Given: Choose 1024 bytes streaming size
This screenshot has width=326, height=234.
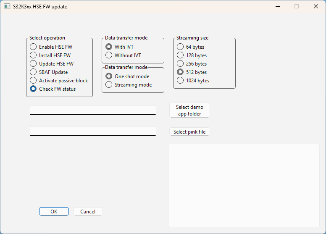Looking at the screenshot, I should pos(180,81).
